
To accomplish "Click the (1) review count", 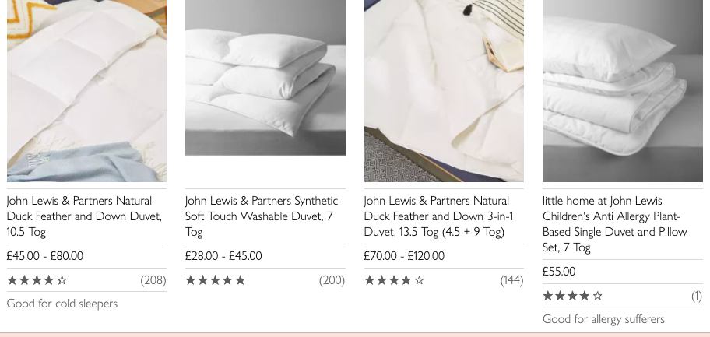I will (697, 296).
